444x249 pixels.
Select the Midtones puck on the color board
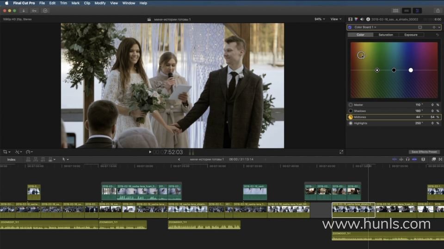361,55
